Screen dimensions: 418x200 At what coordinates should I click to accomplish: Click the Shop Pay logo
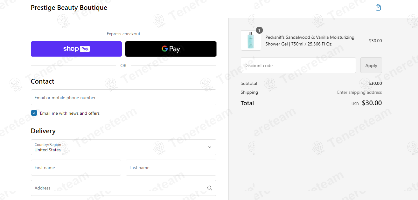76,49
